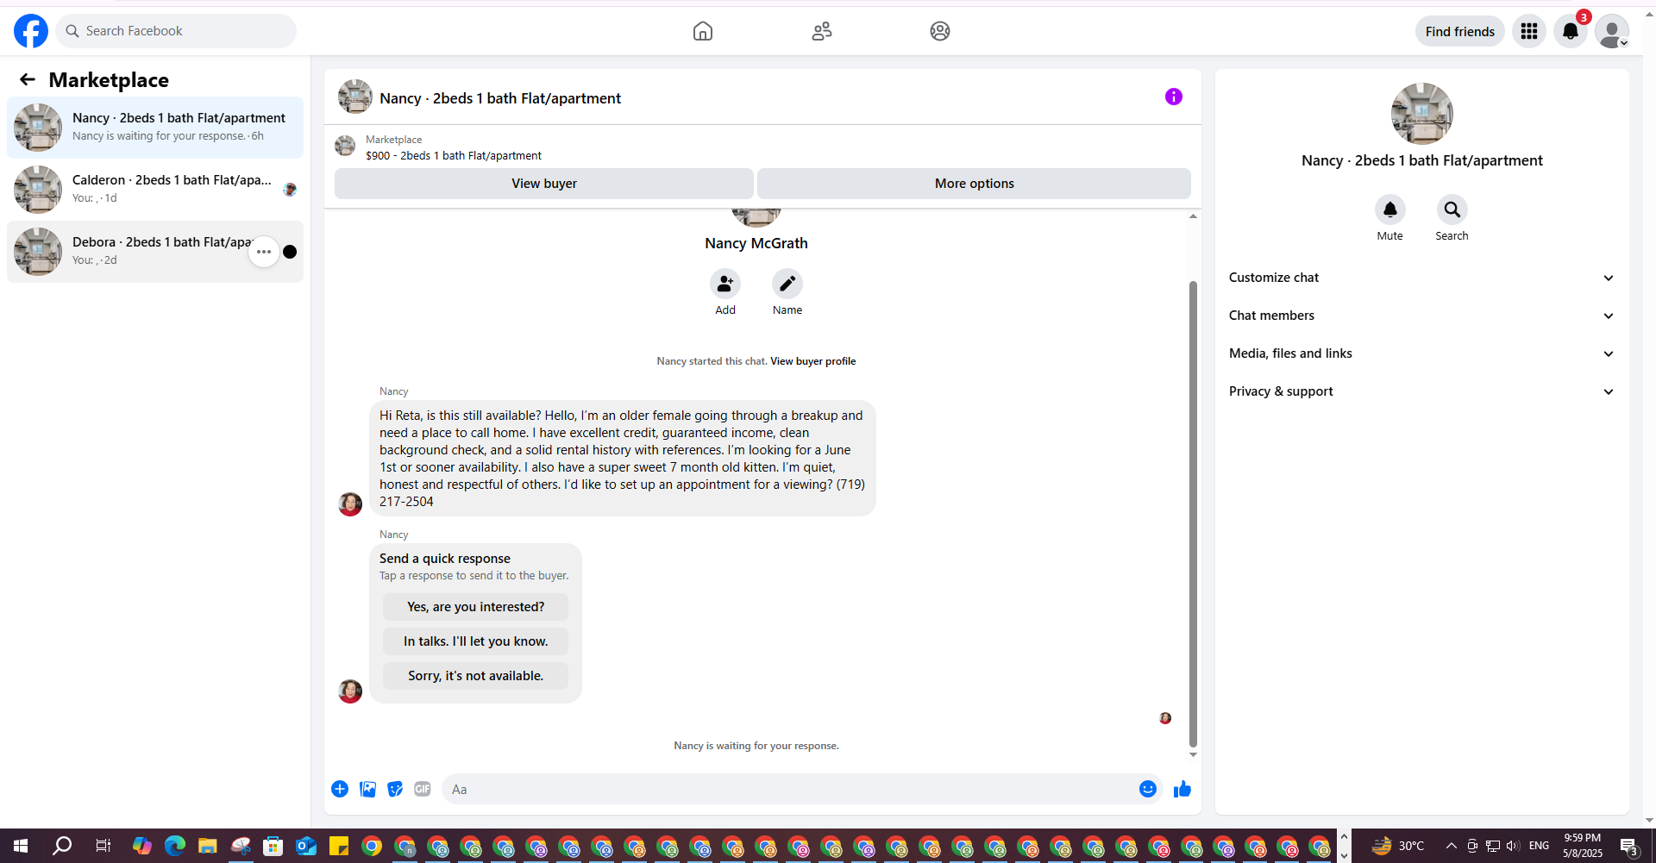The width and height of the screenshot is (1656, 863).
Task: Click the ENG language indicator
Action: point(1539,846)
